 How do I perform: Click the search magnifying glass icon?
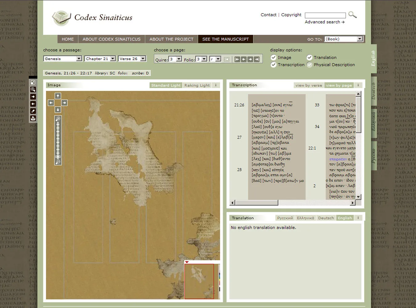coord(353,15)
